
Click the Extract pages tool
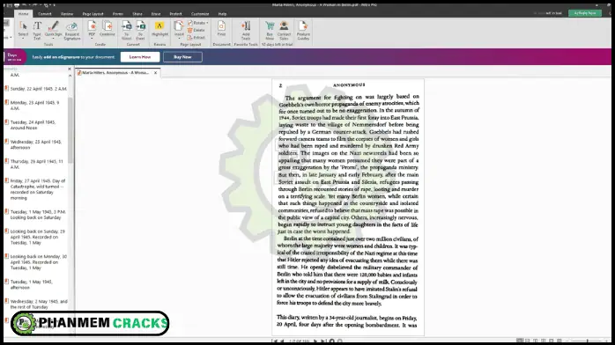[196, 38]
